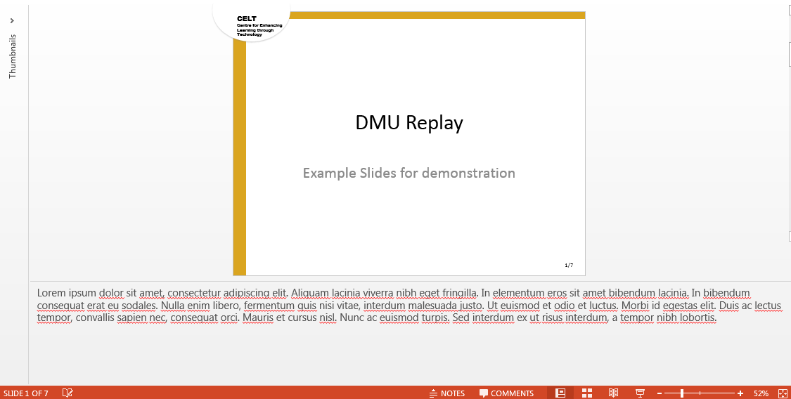Click the zoom in plus button
Image resolution: width=791 pixels, height=399 pixels.
coord(740,393)
